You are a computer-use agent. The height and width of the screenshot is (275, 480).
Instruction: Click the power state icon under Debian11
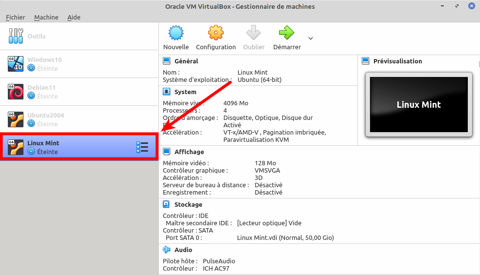point(31,96)
